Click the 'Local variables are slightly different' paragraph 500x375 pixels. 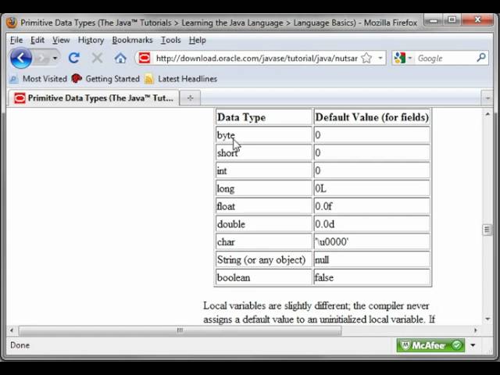(x=319, y=312)
